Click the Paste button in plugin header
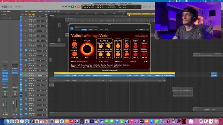Image resolution: width=223 pixels, height=125 pixels. tap(95, 30)
